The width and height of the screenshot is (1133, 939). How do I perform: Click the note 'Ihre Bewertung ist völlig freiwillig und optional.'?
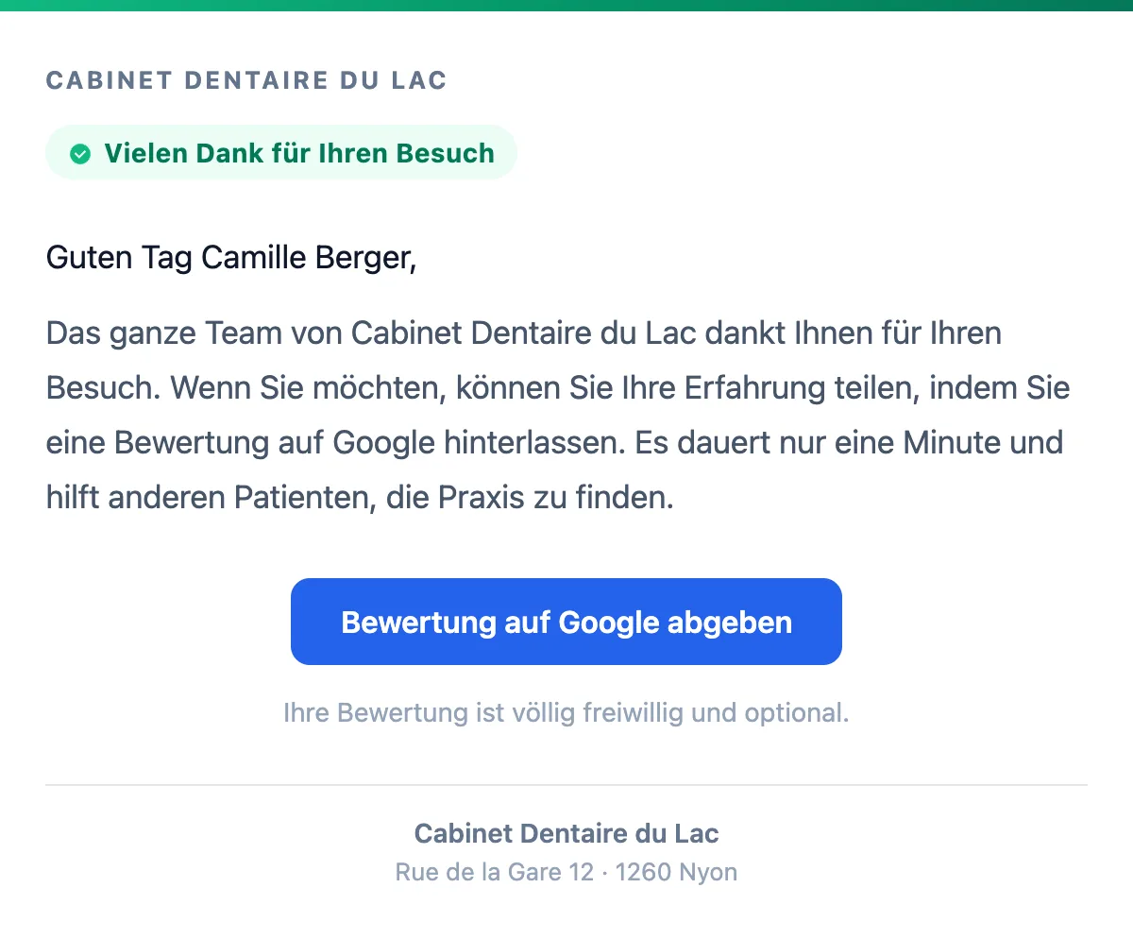pos(566,712)
